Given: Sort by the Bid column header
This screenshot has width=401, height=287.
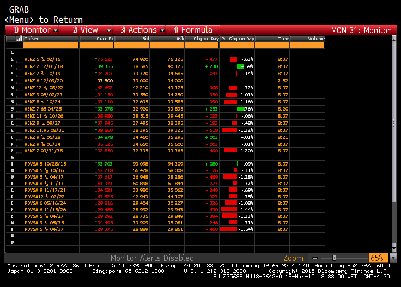Looking at the screenshot, I should pos(132,39).
